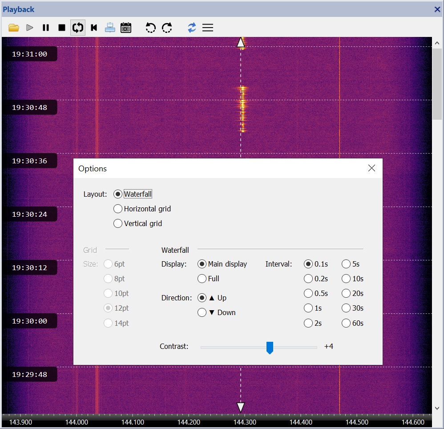Open the hamburger options menu
The height and width of the screenshot is (429, 444).
(x=208, y=28)
